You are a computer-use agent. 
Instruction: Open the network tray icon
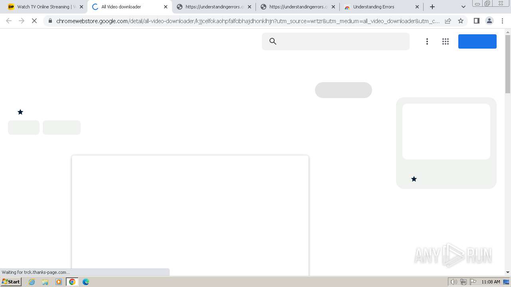pos(463,282)
